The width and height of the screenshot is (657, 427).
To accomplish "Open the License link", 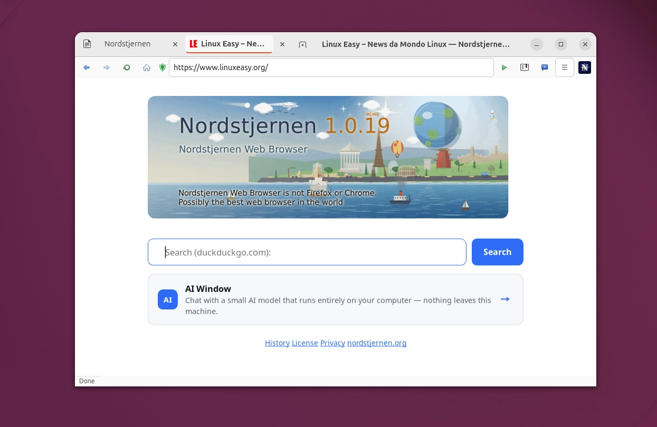I will coord(305,343).
